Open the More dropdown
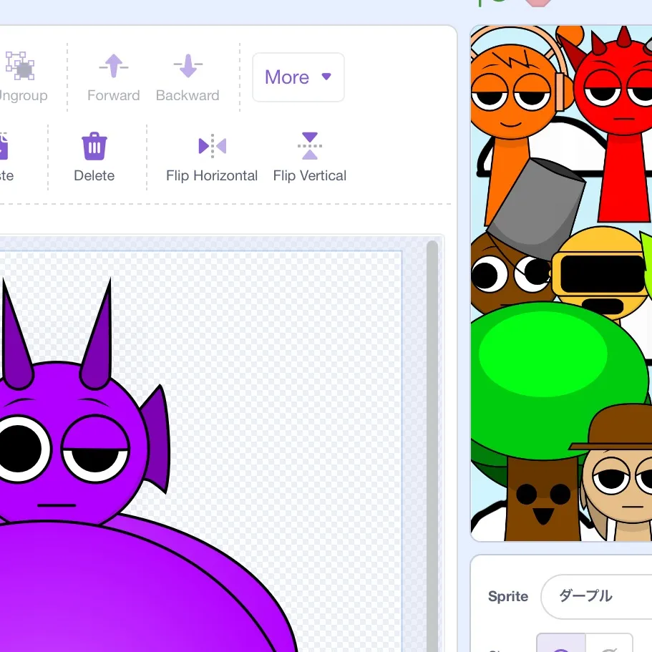The height and width of the screenshot is (652, 652). tap(298, 77)
